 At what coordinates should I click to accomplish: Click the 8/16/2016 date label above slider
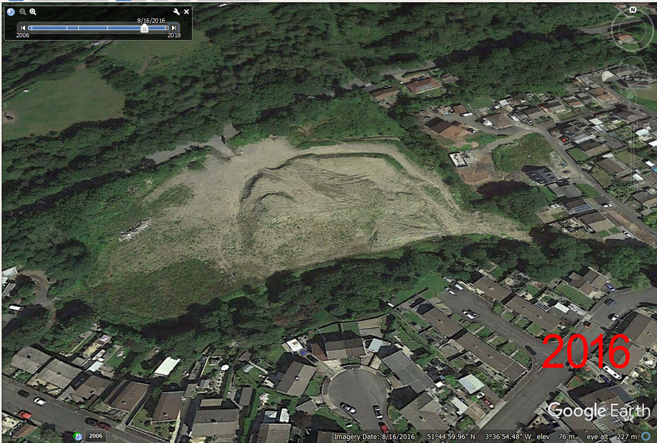pyautogui.click(x=151, y=21)
